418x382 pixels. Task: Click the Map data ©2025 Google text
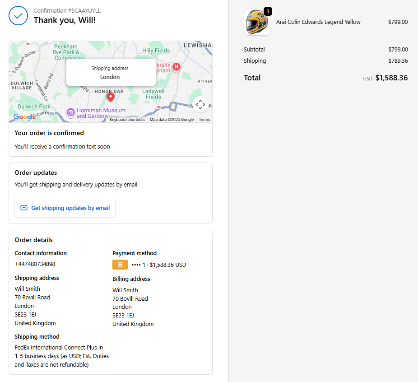(x=172, y=120)
